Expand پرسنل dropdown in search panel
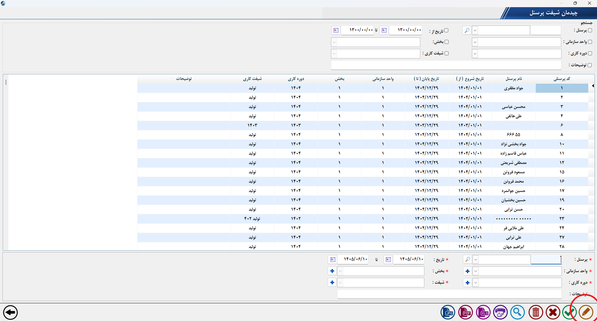The width and height of the screenshot is (597, 321). pyautogui.click(x=475, y=30)
